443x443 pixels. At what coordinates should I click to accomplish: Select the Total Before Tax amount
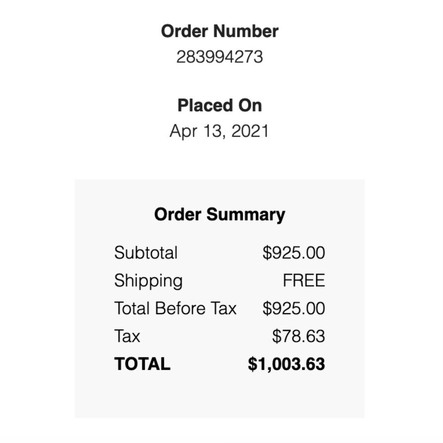(x=294, y=308)
